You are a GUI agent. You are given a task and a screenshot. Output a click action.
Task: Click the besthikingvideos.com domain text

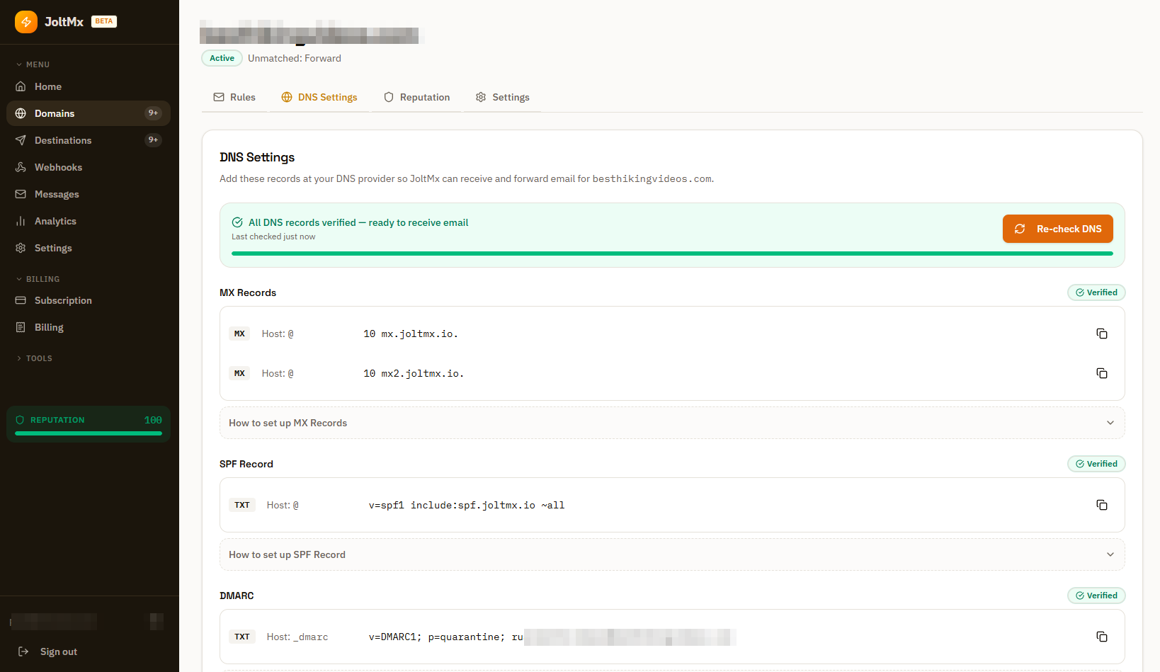coord(652,178)
